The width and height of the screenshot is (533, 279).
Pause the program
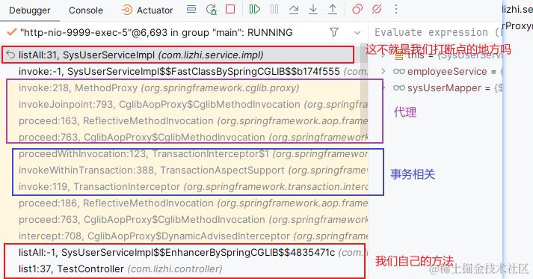coord(274,9)
